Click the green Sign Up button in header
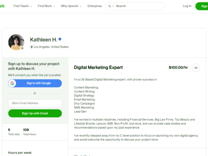The image size is (208, 156). click(202, 6)
